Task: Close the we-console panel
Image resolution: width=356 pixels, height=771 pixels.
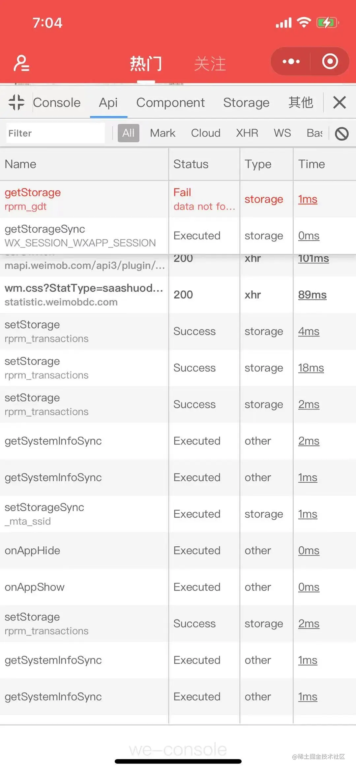Action: (x=340, y=102)
